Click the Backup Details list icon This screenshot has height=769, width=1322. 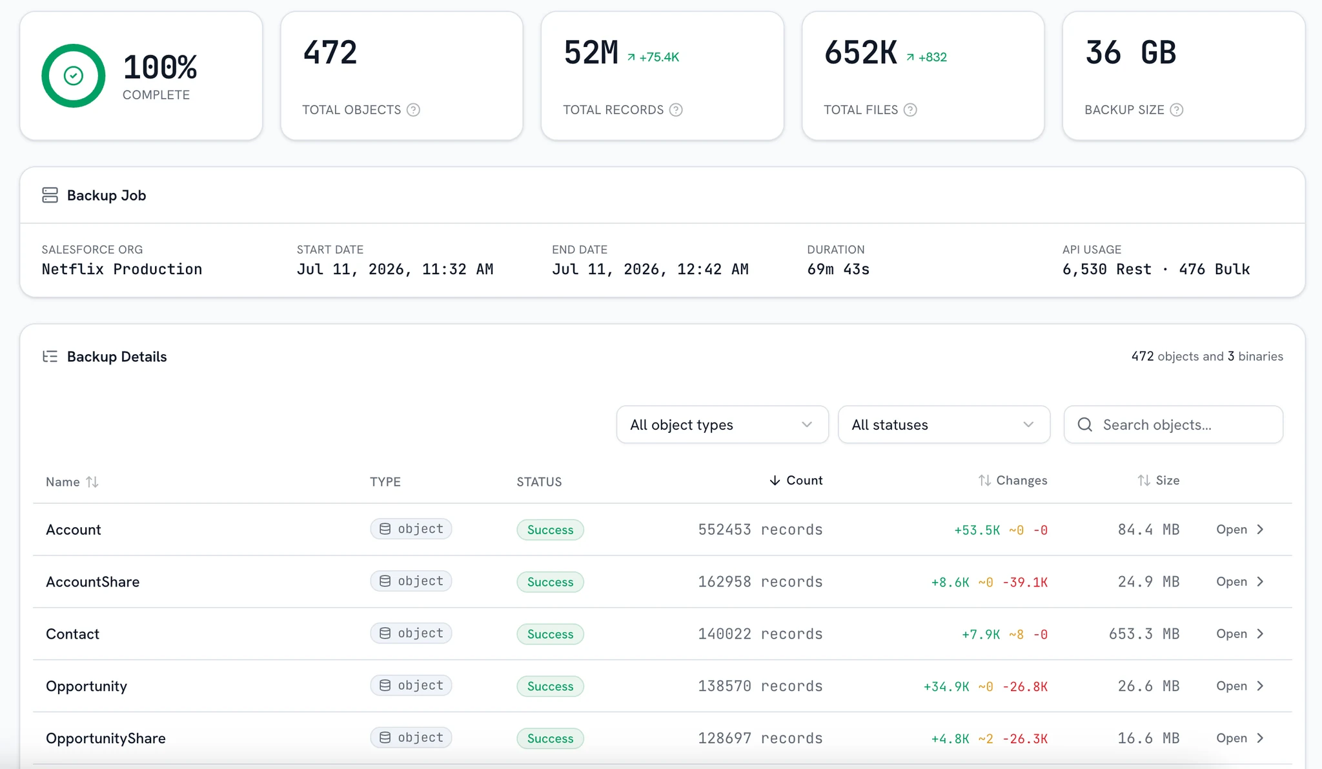click(x=50, y=356)
